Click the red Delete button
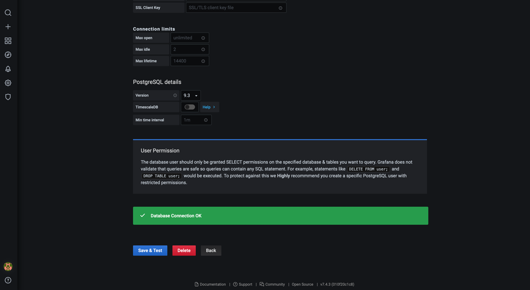Screen dimensions: 530x290 pyautogui.click(x=184, y=250)
